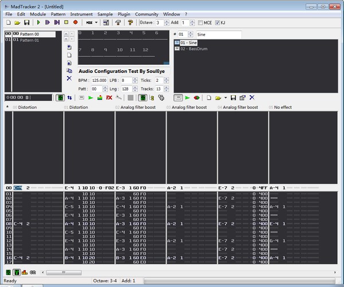
Task: Open the Instrument menu
Action: (x=83, y=14)
